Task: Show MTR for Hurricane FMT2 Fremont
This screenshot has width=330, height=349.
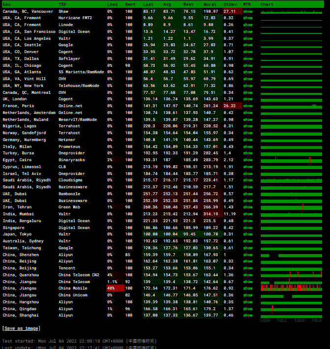Action: (x=247, y=18)
